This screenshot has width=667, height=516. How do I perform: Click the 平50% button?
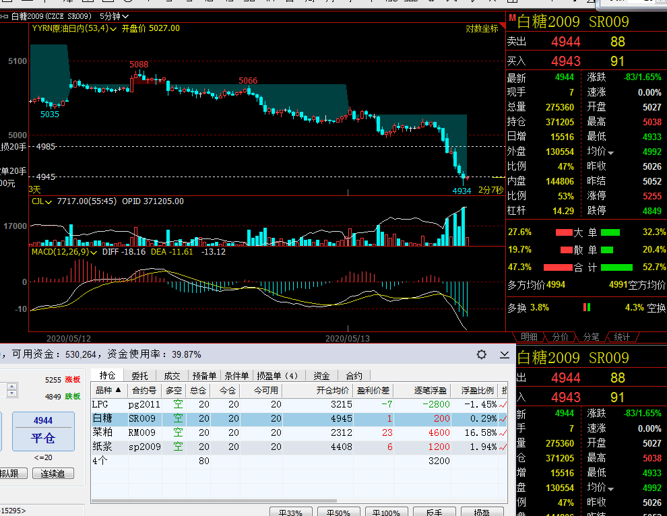[x=338, y=512]
